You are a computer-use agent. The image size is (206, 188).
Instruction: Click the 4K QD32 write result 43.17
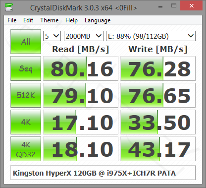[158, 149]
